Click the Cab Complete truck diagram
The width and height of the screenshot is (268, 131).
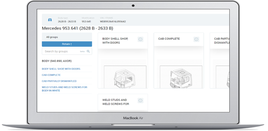pyautogui.click(x=178, y=76)
